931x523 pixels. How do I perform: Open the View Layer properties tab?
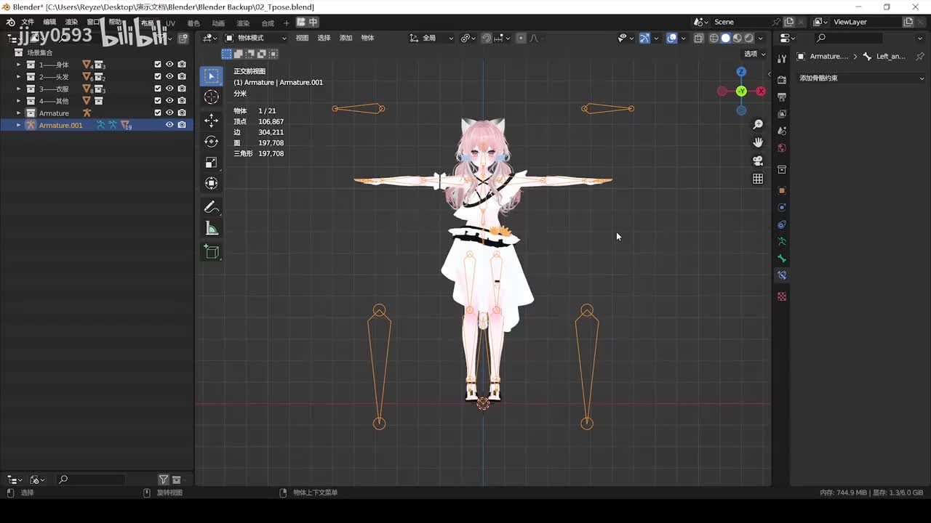tap(782, 114)
